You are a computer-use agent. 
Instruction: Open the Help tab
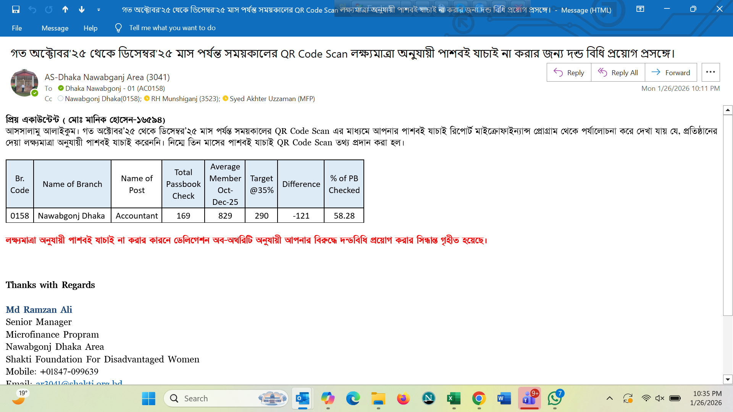[90, 28]
